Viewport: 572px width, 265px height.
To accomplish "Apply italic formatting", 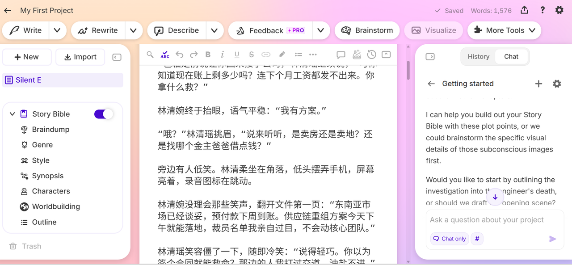I will [223, 55].
